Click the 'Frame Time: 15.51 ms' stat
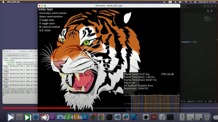This screenshot has width=218, height=122. pos(137,74)
